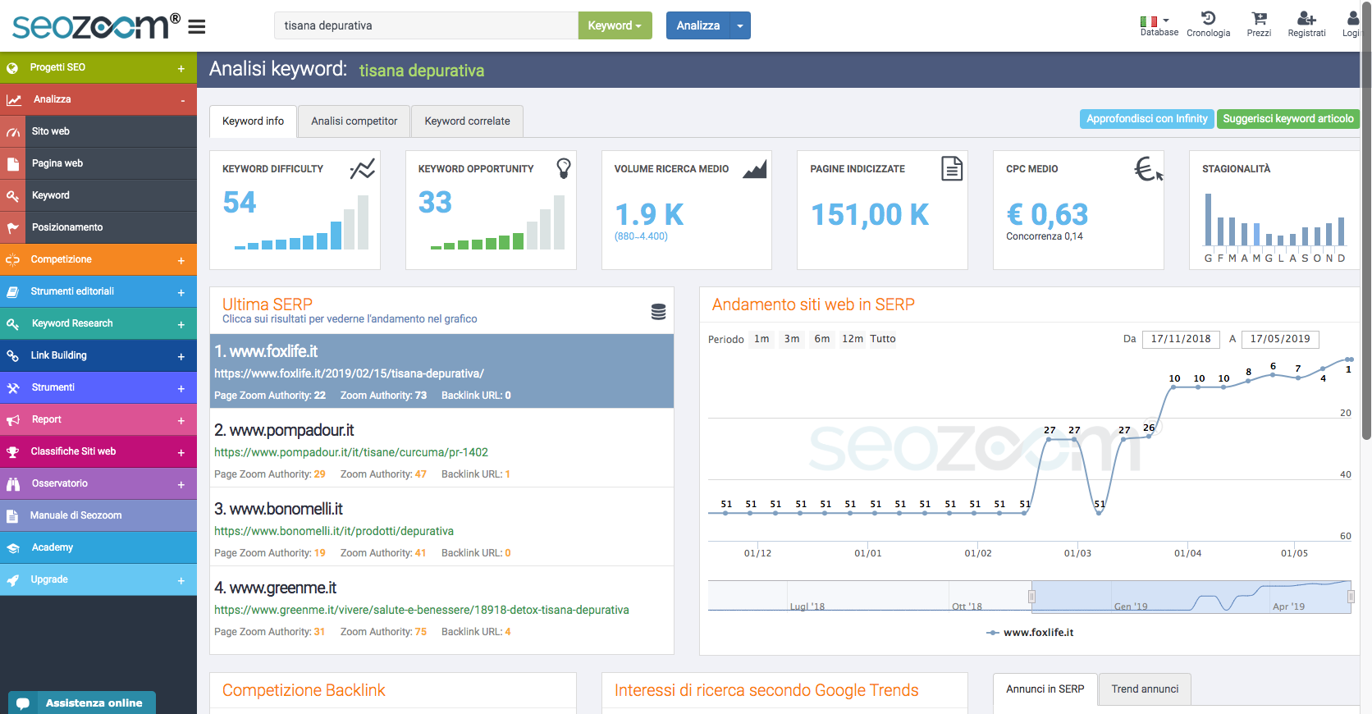Open the bonomelli.it depurativa URL
This screenshot has height=714, width=1372.
click(334, 531)
